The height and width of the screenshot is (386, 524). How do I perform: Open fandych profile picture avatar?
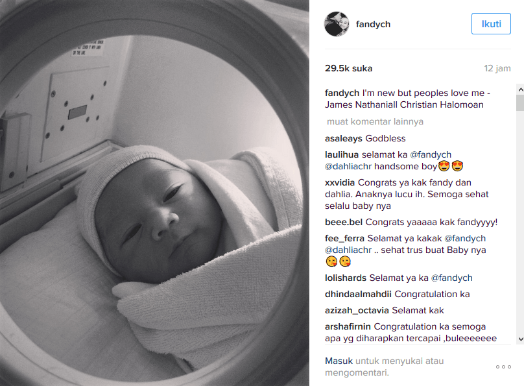(x=337, y=24)
